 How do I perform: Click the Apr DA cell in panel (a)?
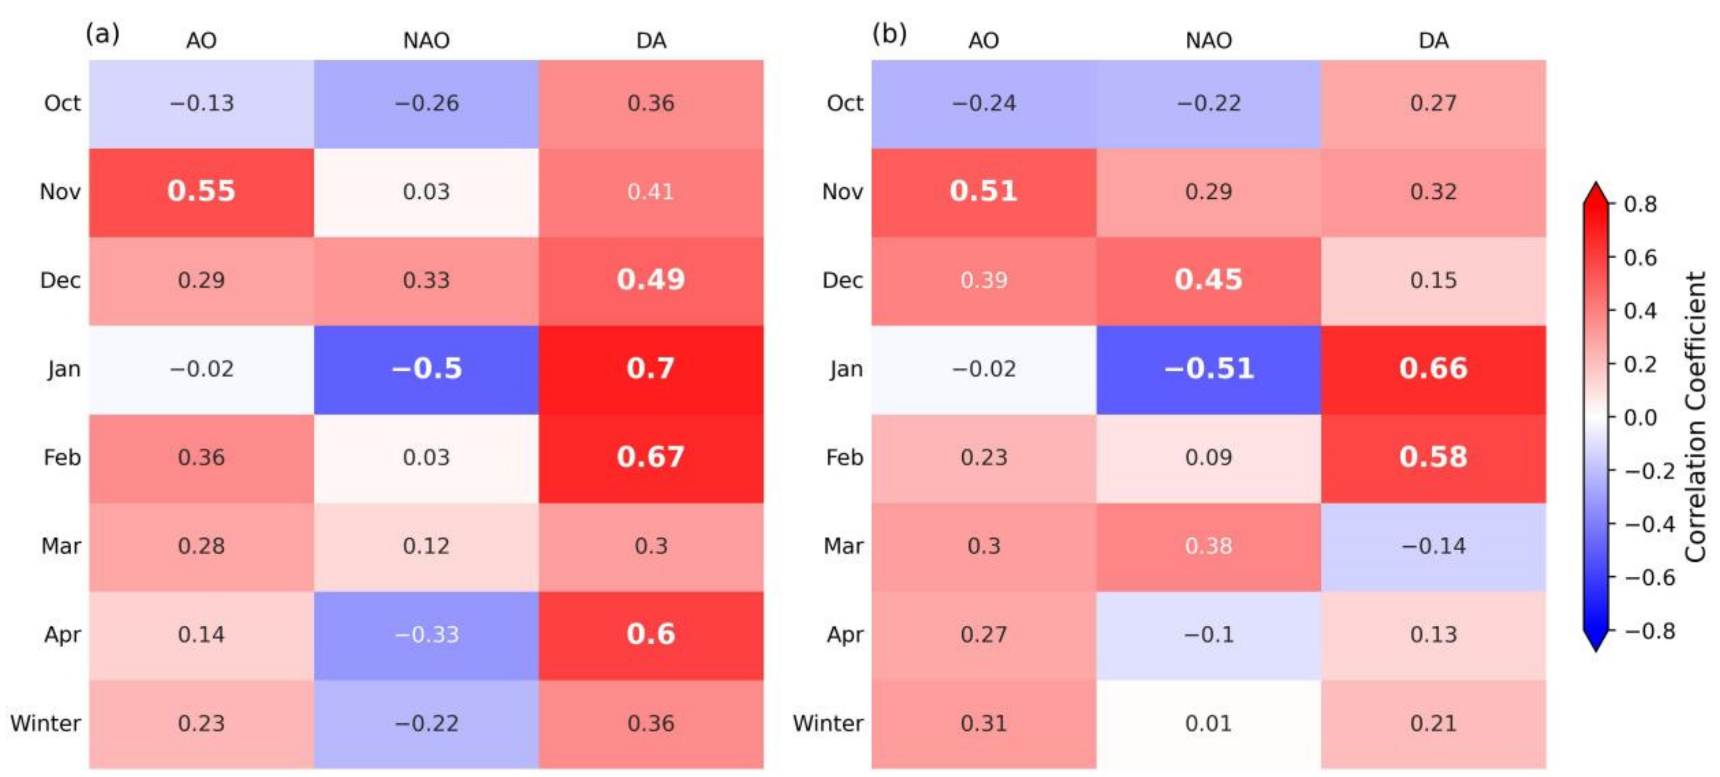[651, 634]
